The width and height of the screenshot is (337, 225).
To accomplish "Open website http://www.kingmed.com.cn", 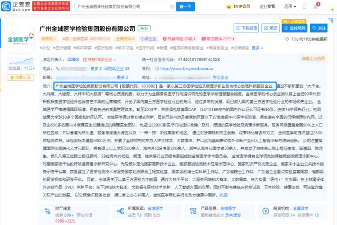I will coord(186,68).
